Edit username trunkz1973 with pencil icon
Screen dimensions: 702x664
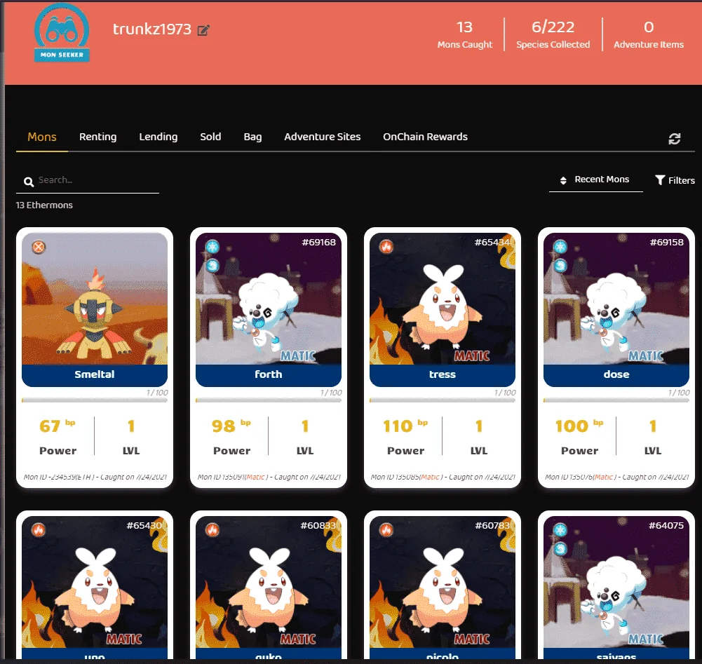[x=203, y=30]
